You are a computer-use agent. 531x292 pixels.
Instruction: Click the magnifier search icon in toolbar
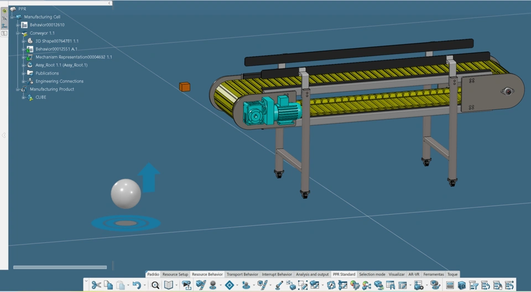click(155, 285)
